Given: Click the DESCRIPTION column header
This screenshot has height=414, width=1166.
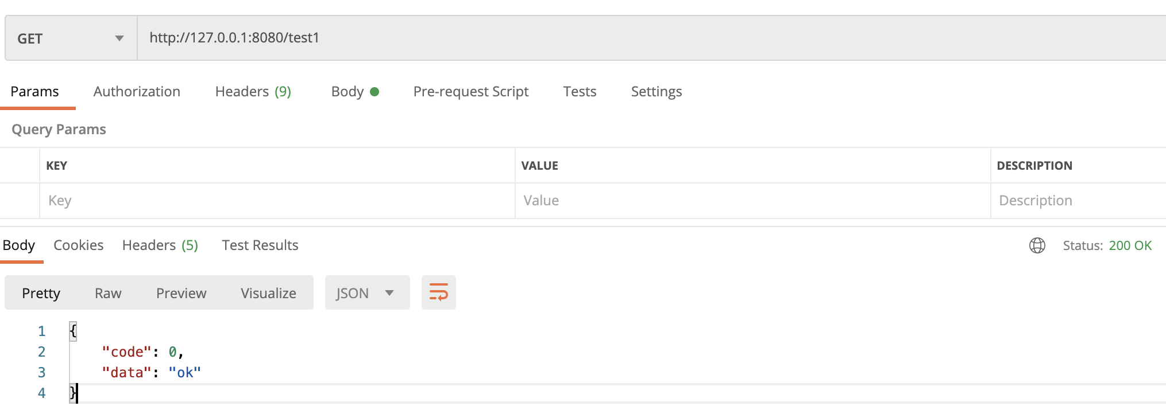Looking at the screenshot, I should click(x=1034, y=166).
